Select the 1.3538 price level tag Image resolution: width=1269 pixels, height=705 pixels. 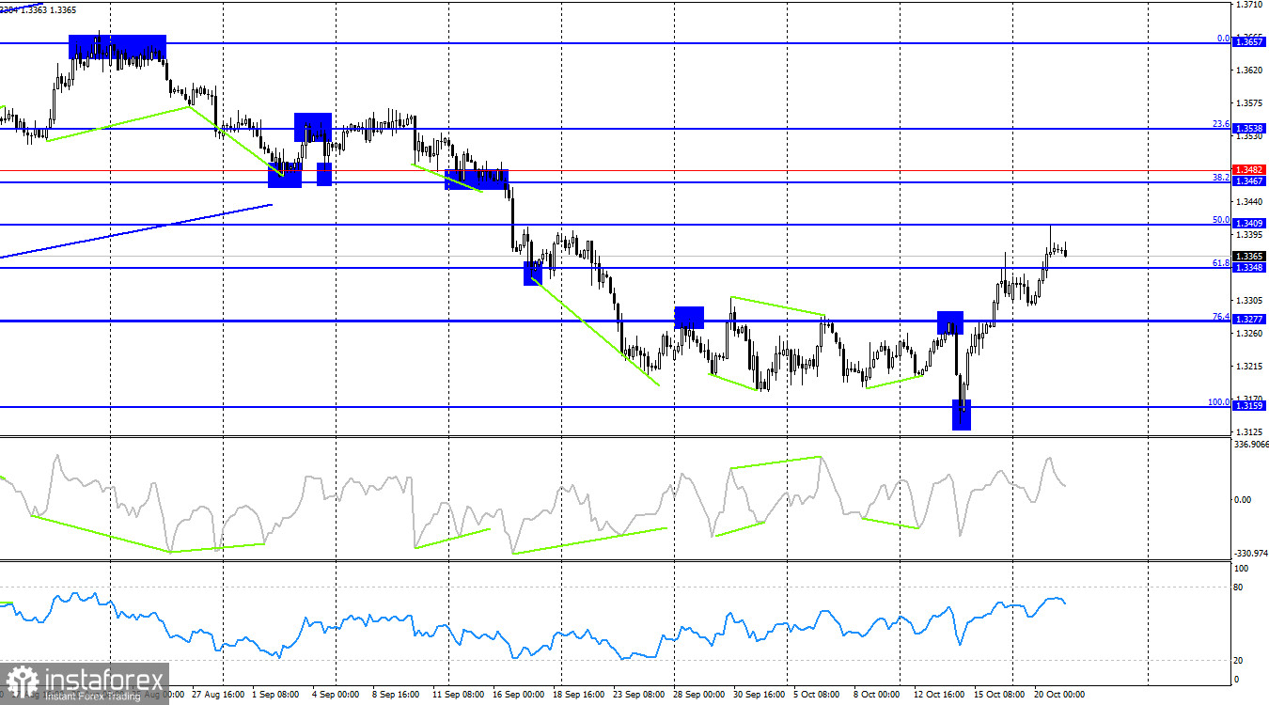1250,128
